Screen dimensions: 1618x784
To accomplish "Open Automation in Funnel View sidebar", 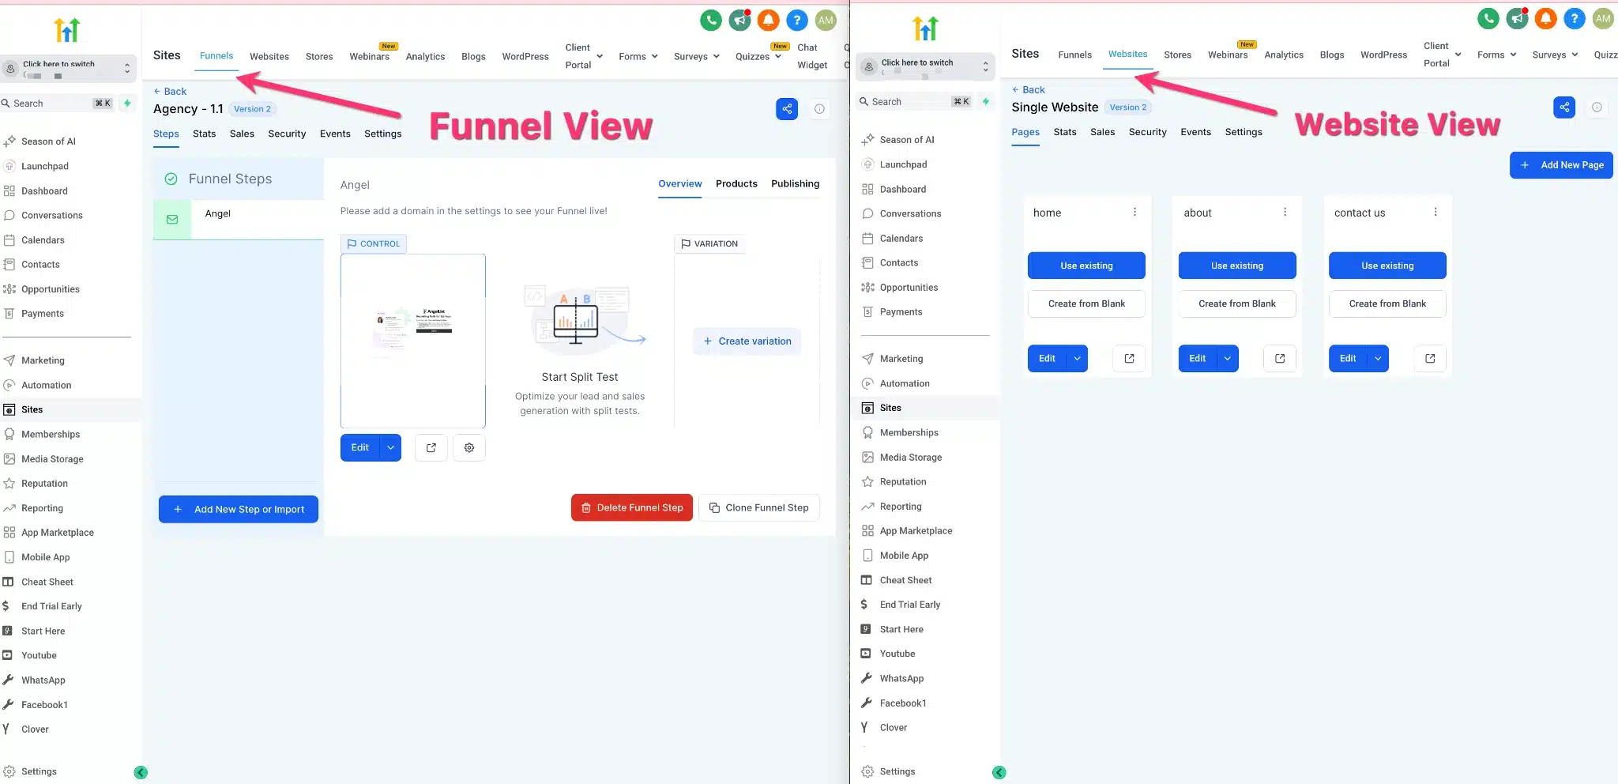I will 47,385.
